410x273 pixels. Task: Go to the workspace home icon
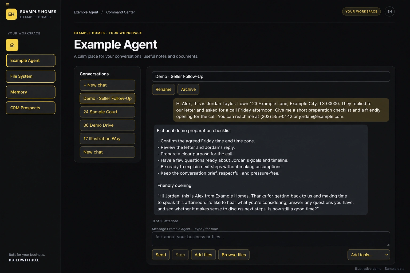tap(12, 45)
